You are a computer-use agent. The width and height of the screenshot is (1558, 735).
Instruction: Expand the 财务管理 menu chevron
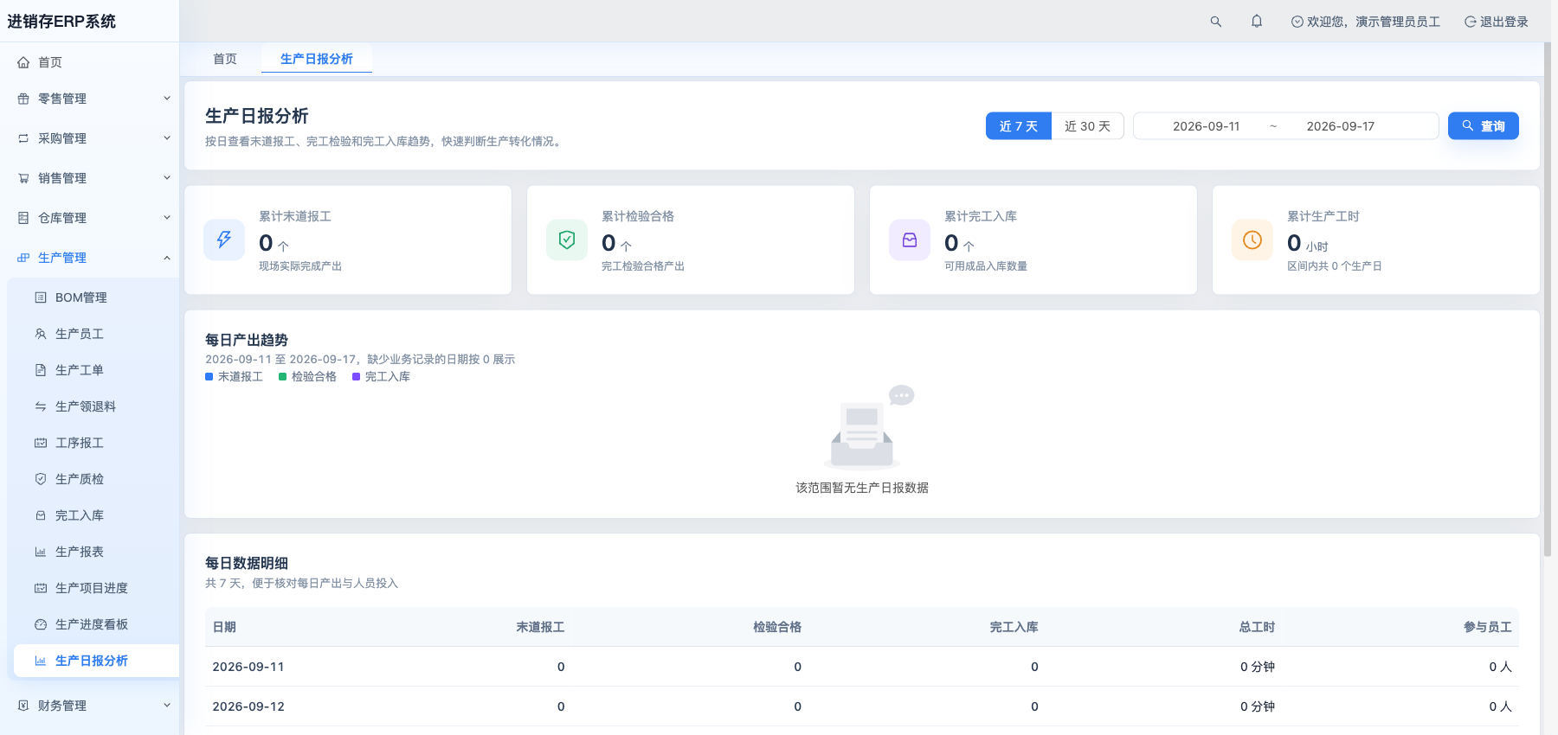[167, 706]
